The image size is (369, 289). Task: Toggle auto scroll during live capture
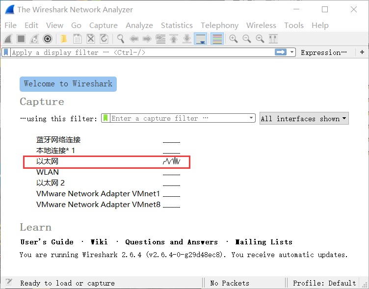coord(201,39)
